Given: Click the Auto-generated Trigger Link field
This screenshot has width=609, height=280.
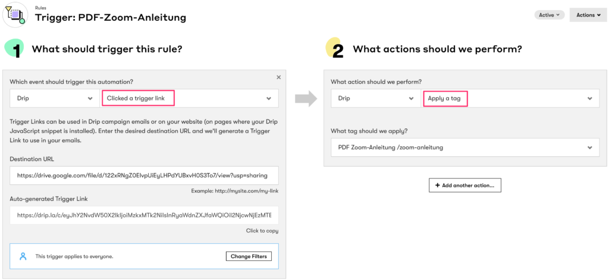Looking at the screenshot, I should coord(144,215).
